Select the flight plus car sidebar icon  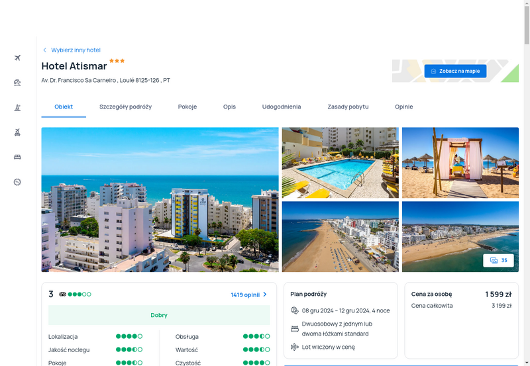pos(18,132)
